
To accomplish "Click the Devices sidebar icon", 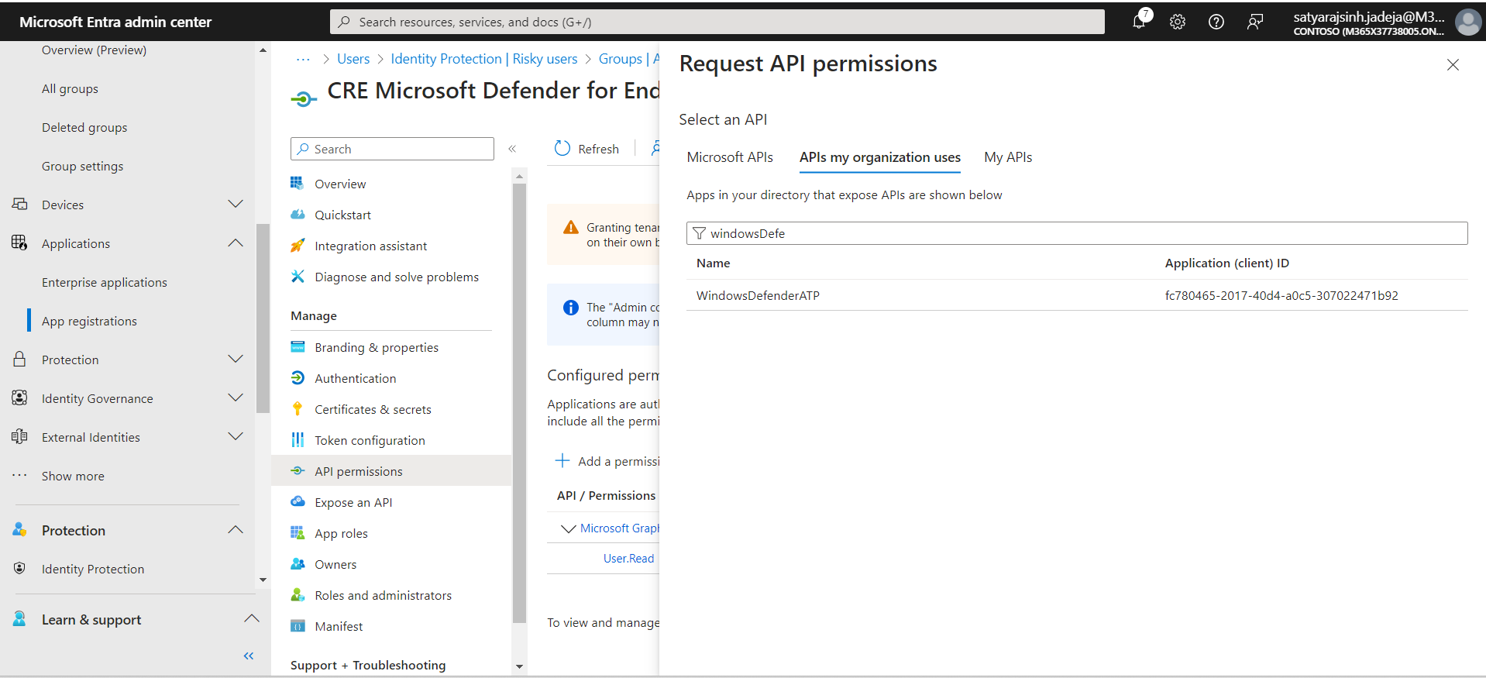I will (x=19, y=205).
